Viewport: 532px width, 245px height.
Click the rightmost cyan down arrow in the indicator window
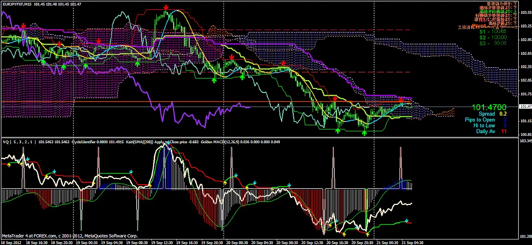click(x=406, y=221)
